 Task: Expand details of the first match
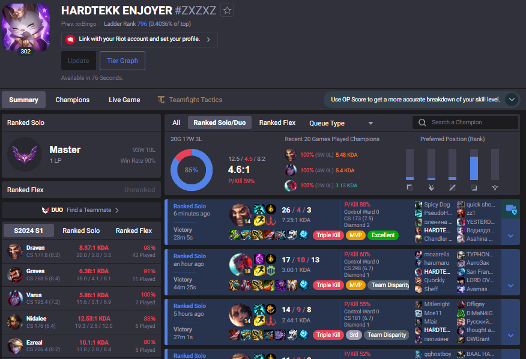pos(510,235)
